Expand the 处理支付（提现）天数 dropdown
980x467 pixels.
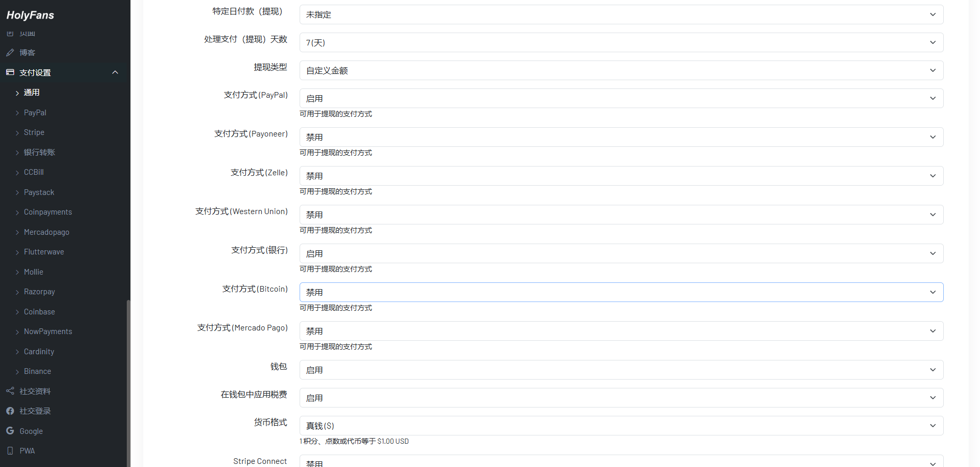click(x=620, y=42)
